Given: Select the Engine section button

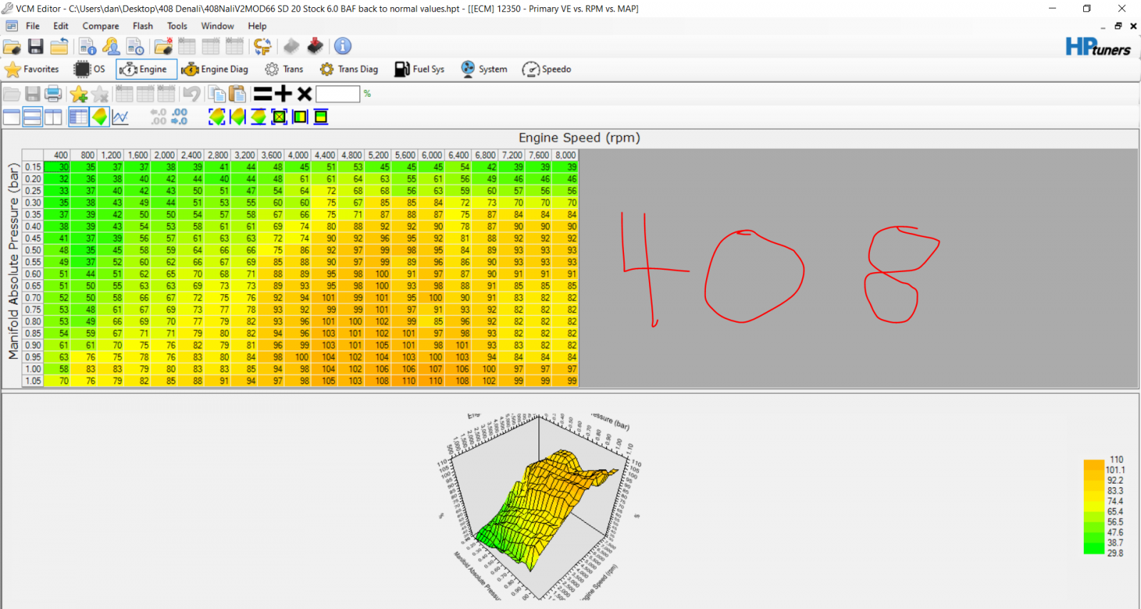Looking at the screenshot, I should (x=146, y=69).
